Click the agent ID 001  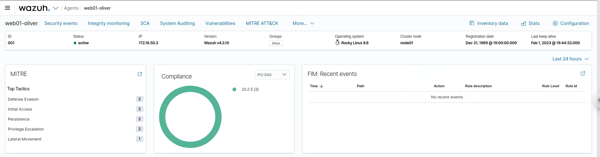tap(11, 43)
